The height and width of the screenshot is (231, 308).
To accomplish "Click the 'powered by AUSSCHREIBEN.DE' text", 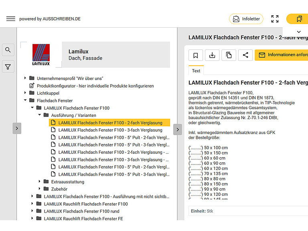I will point(50,19).
